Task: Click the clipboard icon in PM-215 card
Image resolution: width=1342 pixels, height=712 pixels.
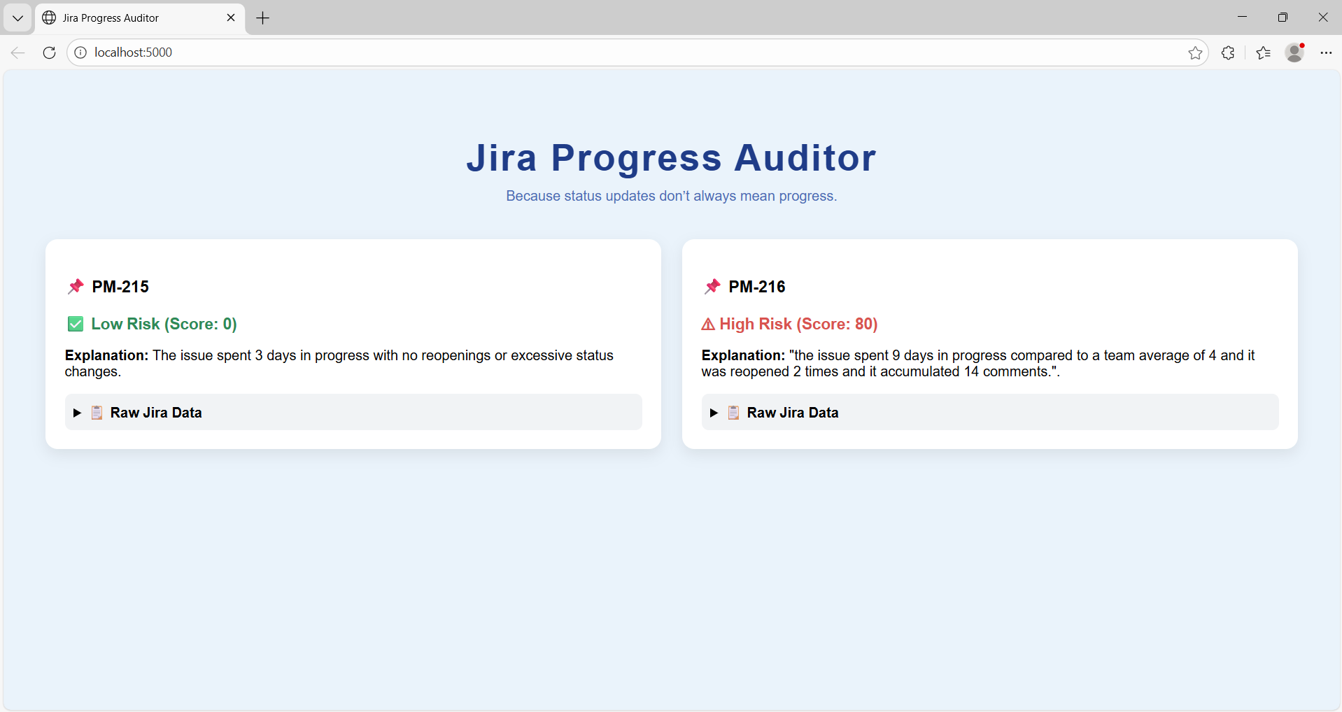Action: [x=97, y=413]
